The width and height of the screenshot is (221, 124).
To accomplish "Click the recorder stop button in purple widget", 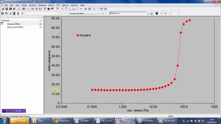I will [10, 111].
